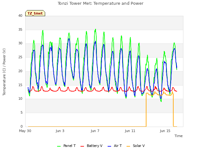
Task: Click the Time x-axis label
Action: coord(178,136)
